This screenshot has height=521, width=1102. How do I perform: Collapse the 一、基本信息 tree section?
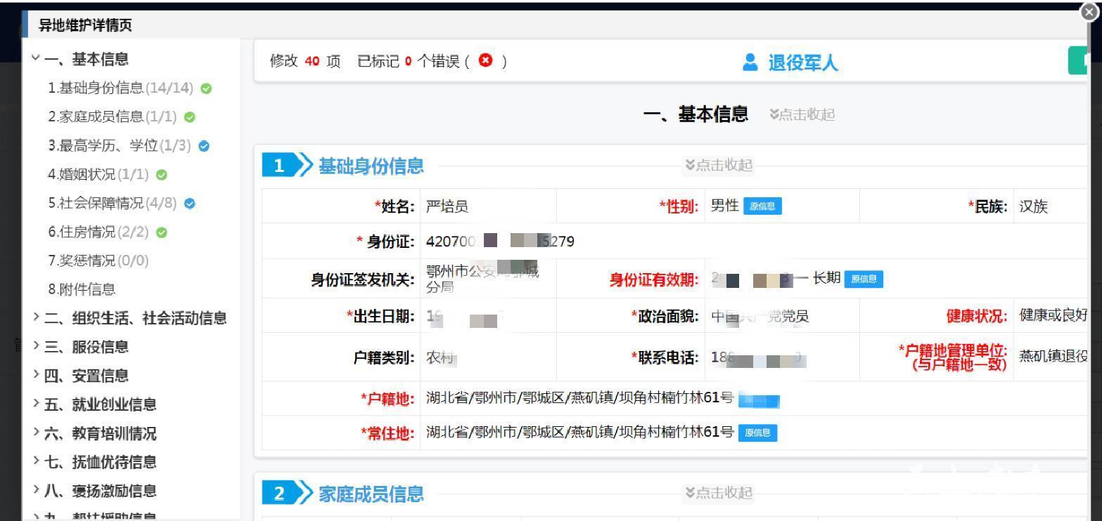(36, 59)
